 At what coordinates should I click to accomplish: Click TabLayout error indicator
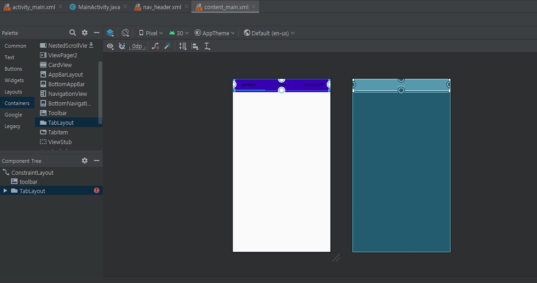(x=97, y=190)
